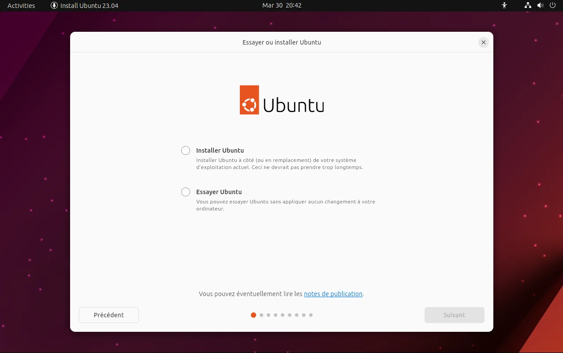Click the Install Ubuntu 23.04 top-bar icon
The width and height of the screenshot is (563, 353).
54,5
